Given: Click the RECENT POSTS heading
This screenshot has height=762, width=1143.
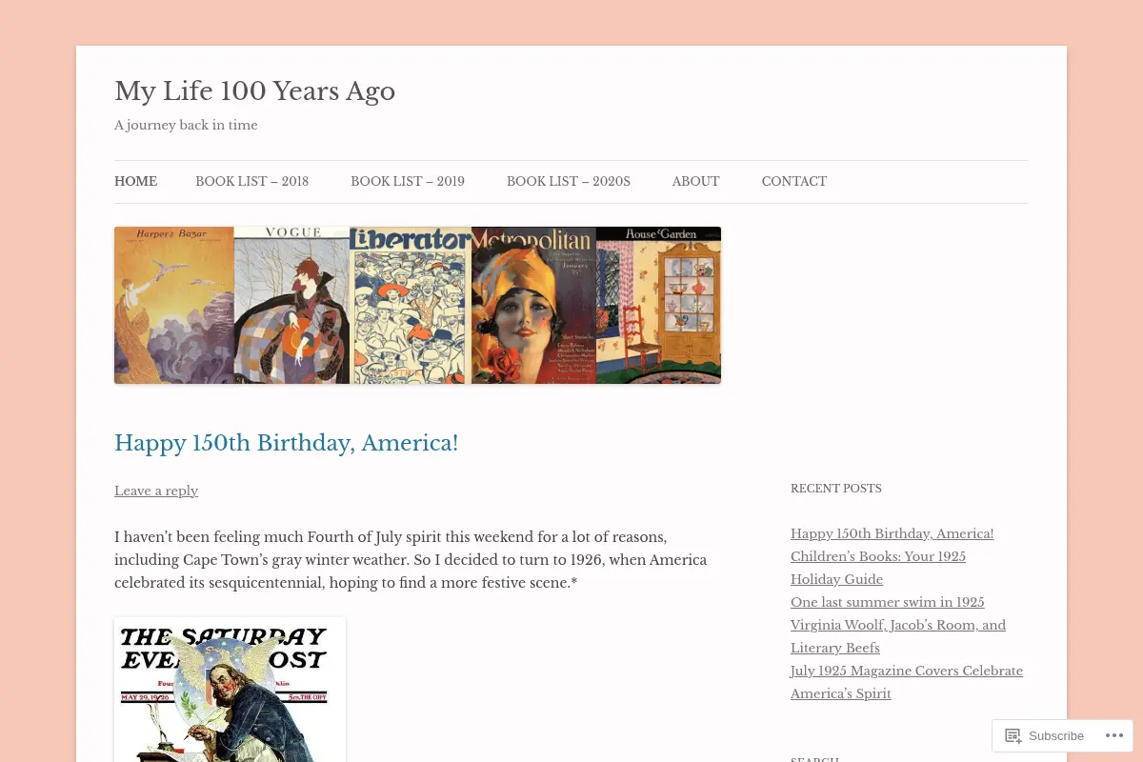Looking at the screenshot, I should pyautogui.click(x=835, y=489).
